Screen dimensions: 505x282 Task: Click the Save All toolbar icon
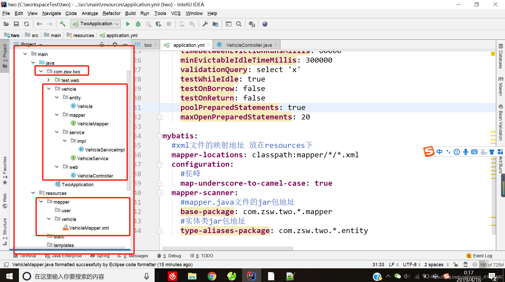(16, 24)
